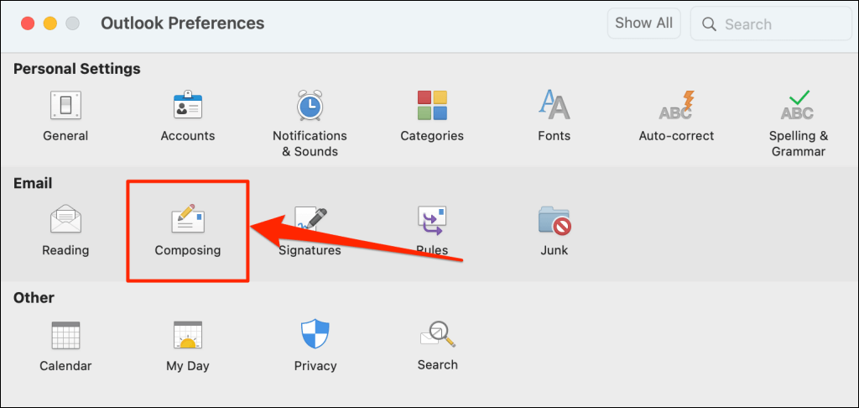Viewport: 859px width, 408px height.
Task: Open the Privacy settings shield
Action: coord(315,337)
